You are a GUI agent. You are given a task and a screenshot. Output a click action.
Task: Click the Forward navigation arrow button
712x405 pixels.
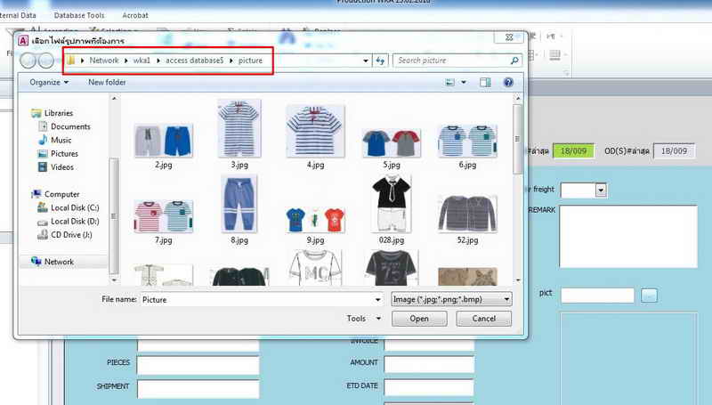click(46, 61)
